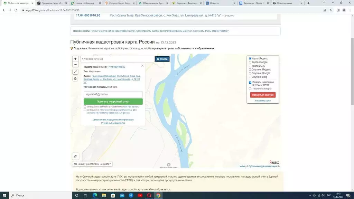This screenshot has width=354, height=199.
Task: Open a new browser tab
Action: click(x=308, y=3)
